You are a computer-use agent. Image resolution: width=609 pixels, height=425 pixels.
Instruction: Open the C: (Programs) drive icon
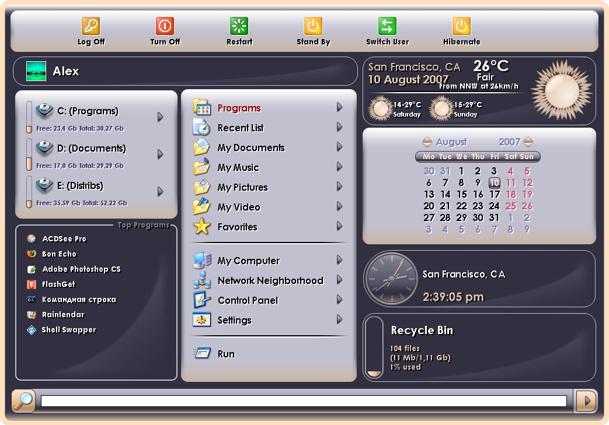44,111
